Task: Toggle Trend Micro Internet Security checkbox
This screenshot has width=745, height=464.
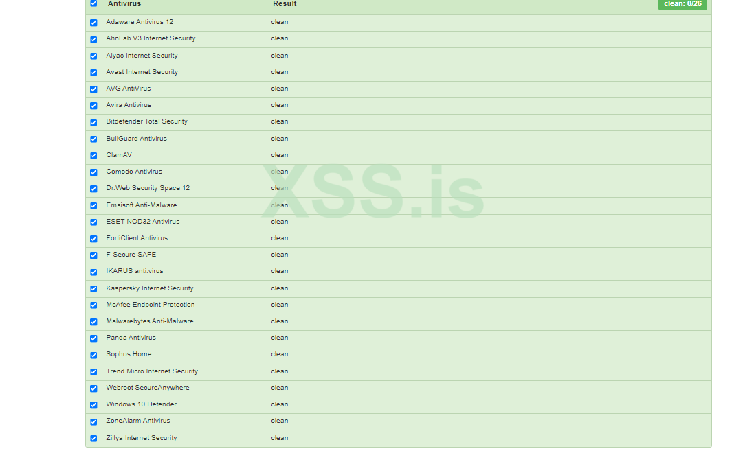Action: (93, 371)
